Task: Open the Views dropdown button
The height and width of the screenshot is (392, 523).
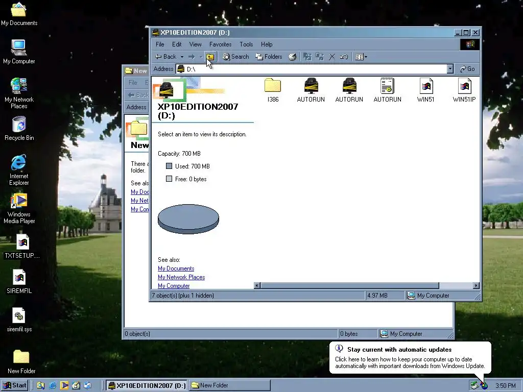Action: pos(361,57)
